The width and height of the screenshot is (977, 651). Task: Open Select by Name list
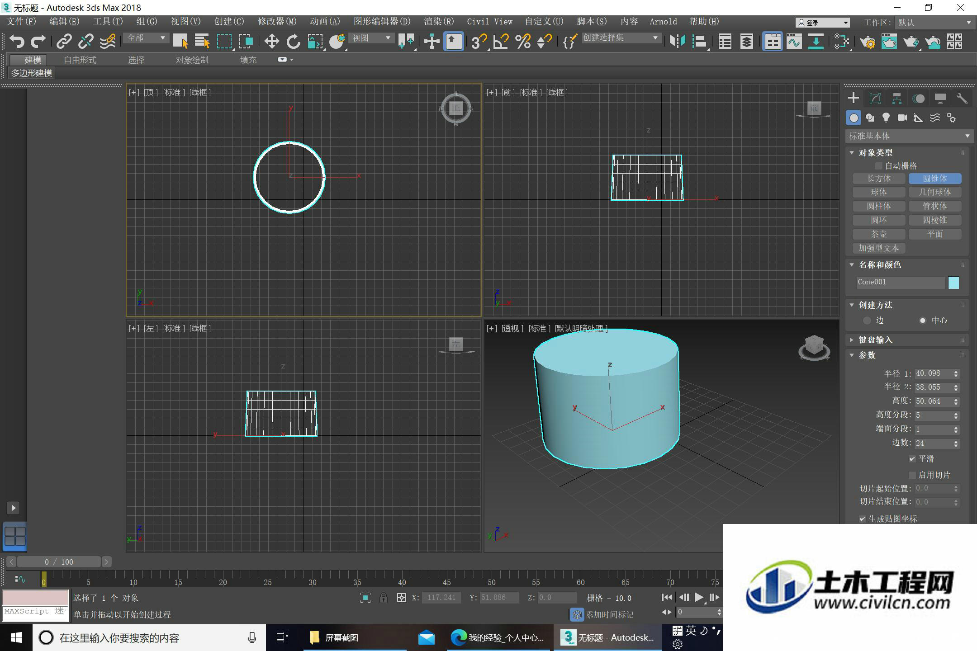pyautogui.click(x=202, y=42)
